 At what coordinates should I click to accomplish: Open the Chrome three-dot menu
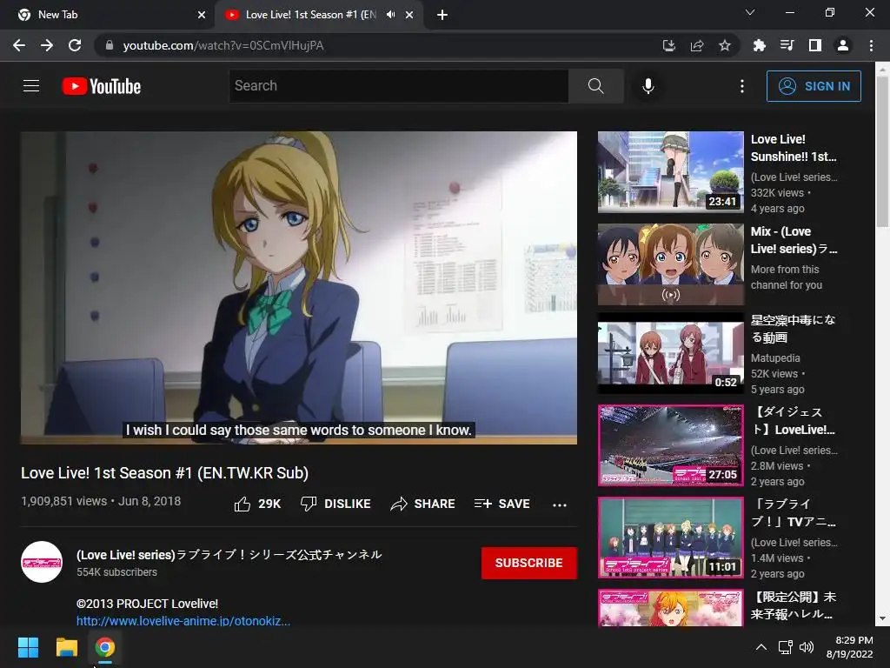(871, 45)
